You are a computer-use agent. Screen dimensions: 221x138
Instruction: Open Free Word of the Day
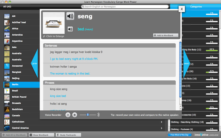coord(180,135)
